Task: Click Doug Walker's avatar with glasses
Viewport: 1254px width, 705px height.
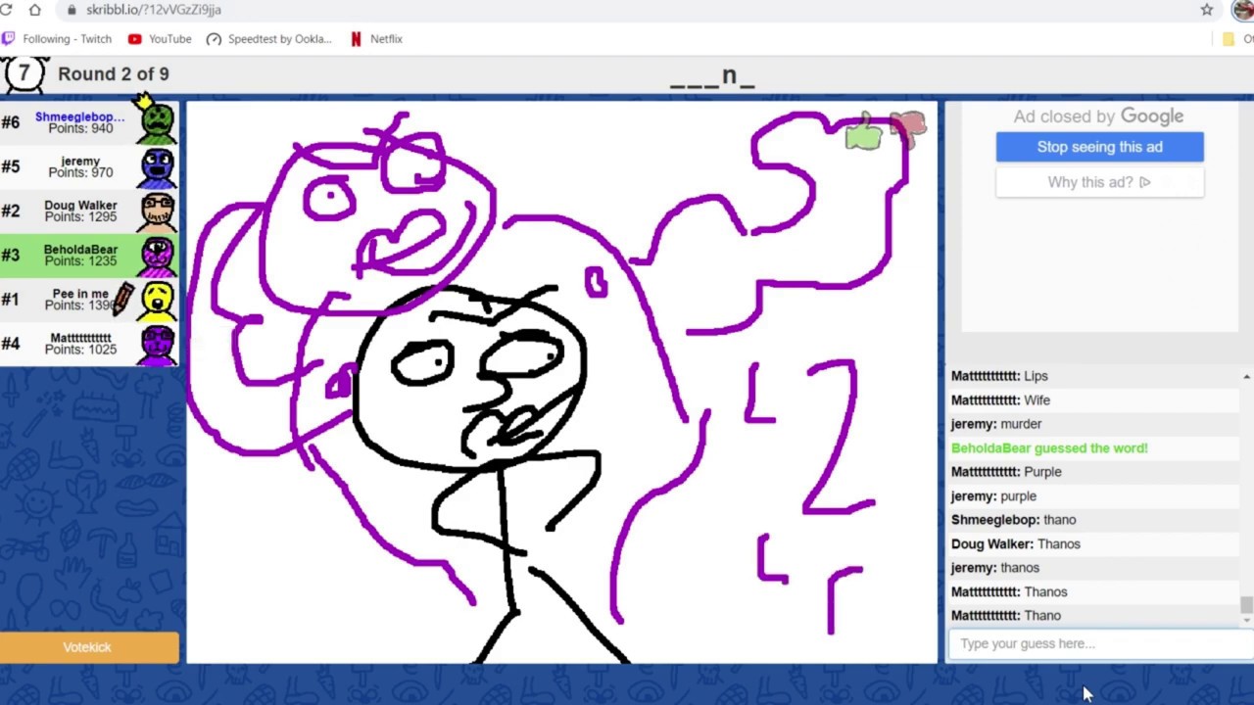Action: 157,211
